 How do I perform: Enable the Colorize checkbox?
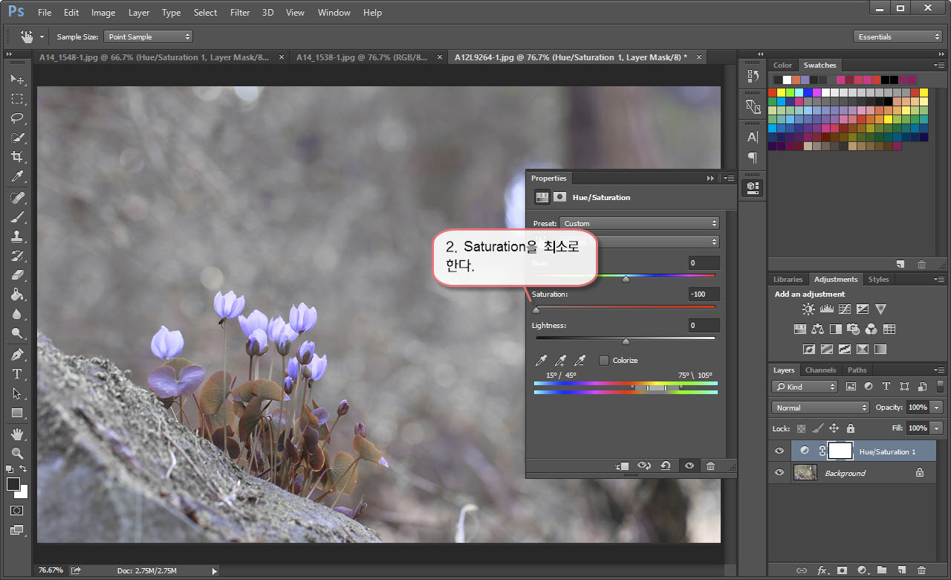(604, 361)
